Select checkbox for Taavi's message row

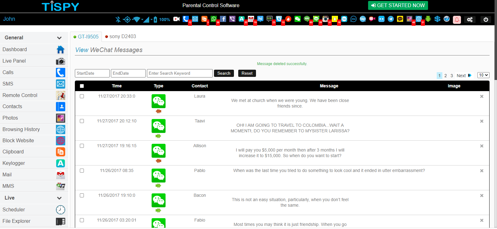click(82, 121)
